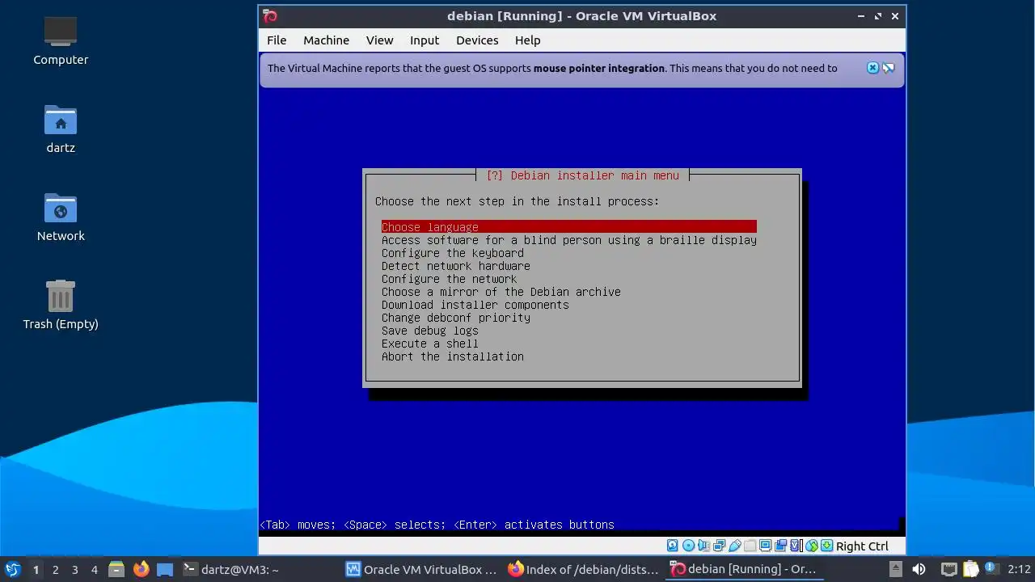Click the shared folders icon in VirtualBox status bar
1035x582 pixels.
750,546
